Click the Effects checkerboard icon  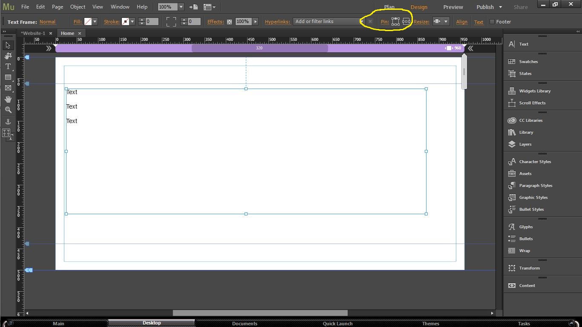pyautogui.click(x=229, y=22)
